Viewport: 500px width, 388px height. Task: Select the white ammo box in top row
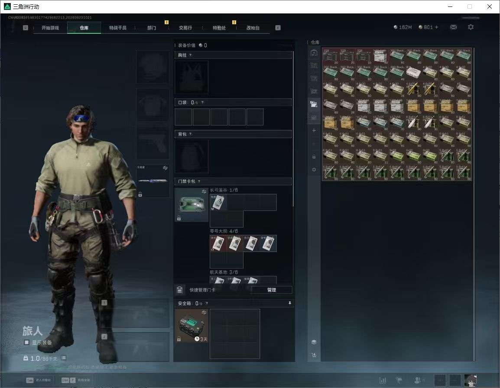[380, 56]
